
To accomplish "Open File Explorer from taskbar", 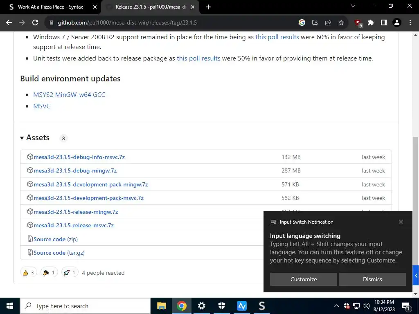I will point(161,306).
